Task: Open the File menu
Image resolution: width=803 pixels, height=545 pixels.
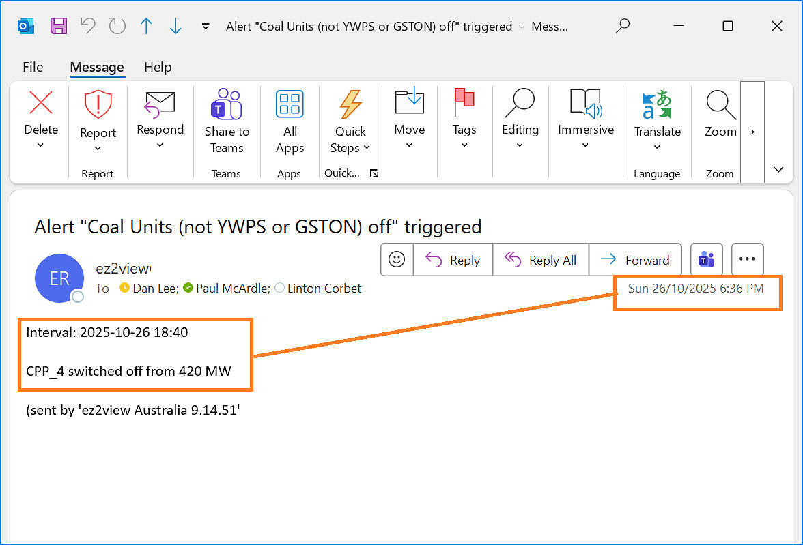Action: click(33, 67)
